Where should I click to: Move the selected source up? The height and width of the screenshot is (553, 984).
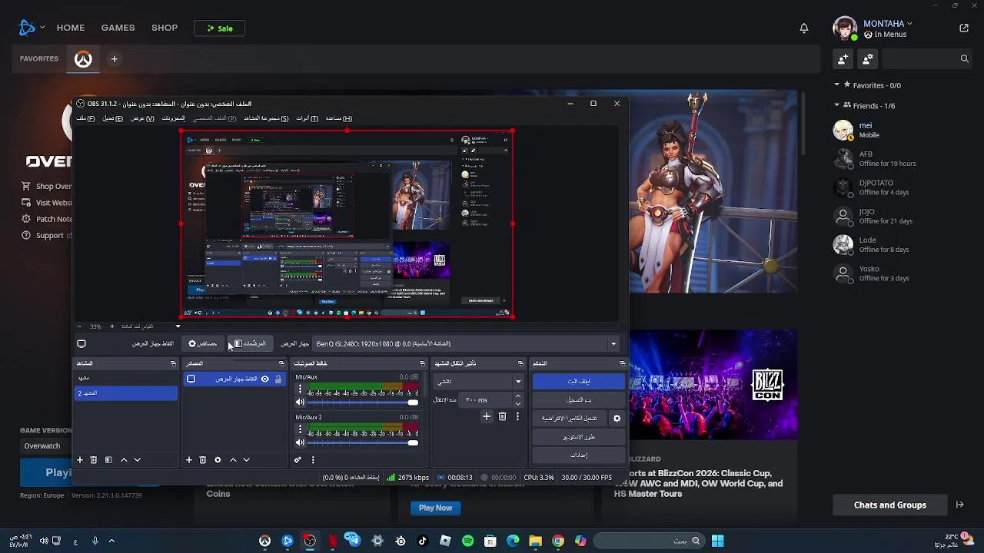coord(233,460)
